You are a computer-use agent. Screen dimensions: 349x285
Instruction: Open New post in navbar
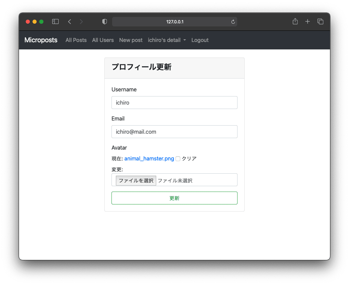click(x=131, y=40)
